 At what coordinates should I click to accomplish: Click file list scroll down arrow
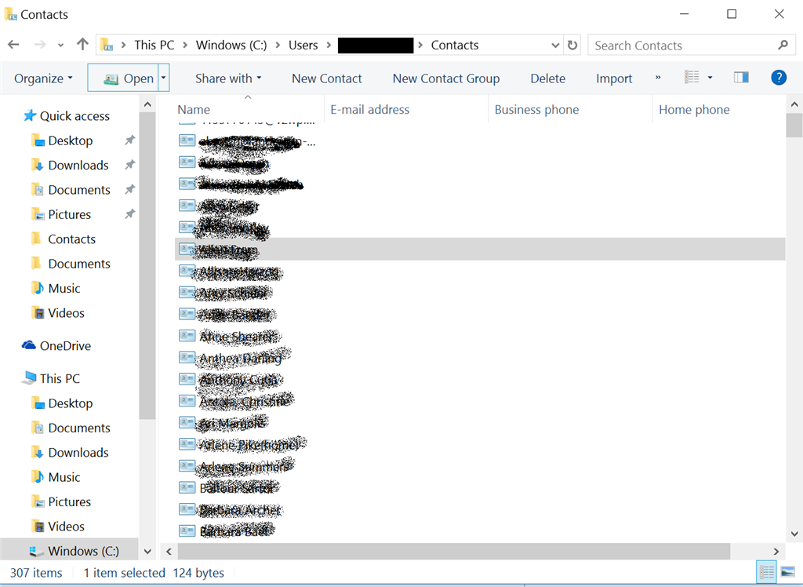(794, 534)
